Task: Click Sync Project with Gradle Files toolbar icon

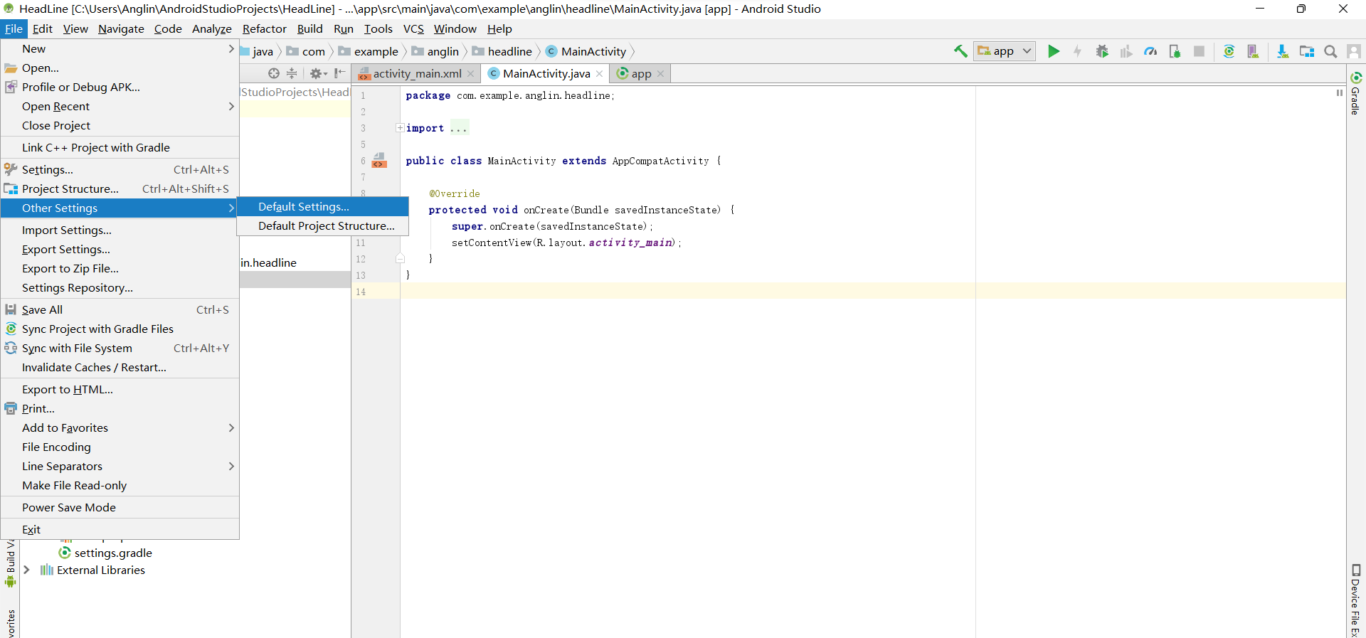Action: pos(1229,51)
